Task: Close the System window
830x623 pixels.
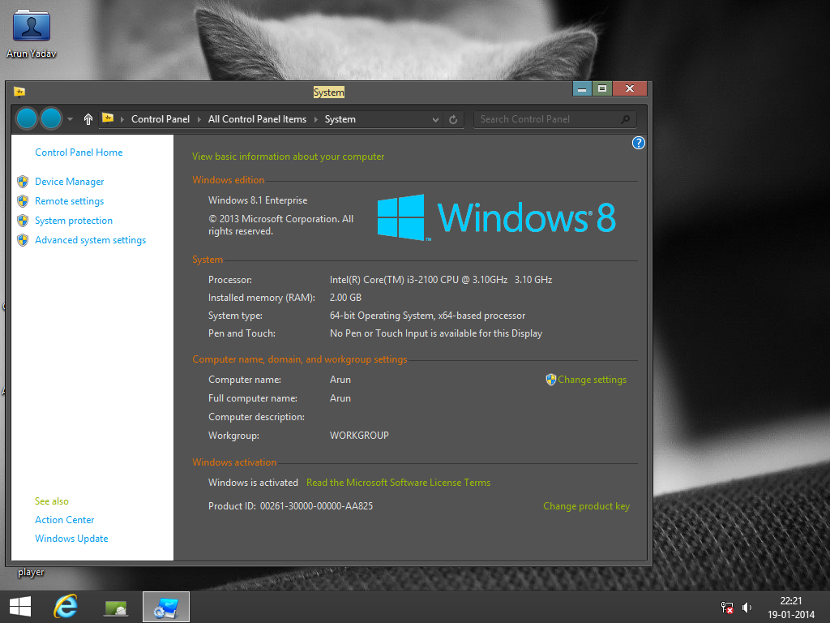Action: [630, 89]
